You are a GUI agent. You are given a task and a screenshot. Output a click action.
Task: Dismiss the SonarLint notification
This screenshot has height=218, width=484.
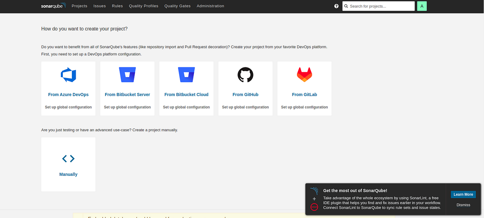coord(463,205)
